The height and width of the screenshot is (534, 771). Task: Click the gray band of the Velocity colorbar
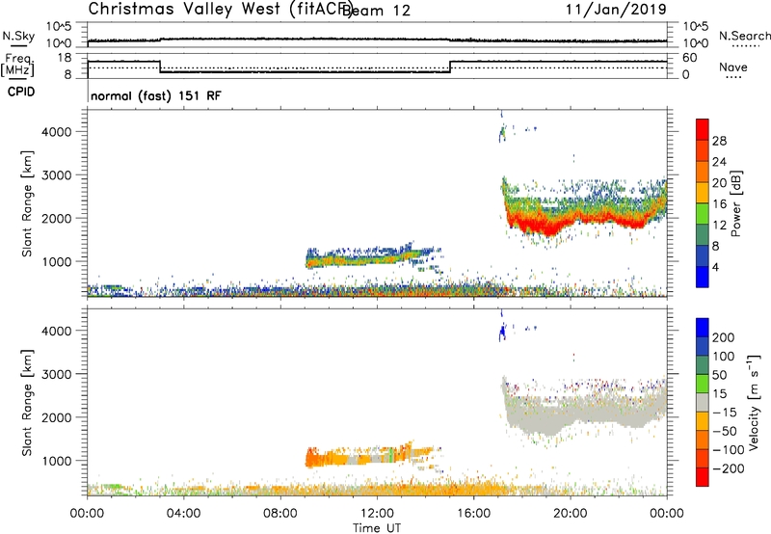click(703, 402)
